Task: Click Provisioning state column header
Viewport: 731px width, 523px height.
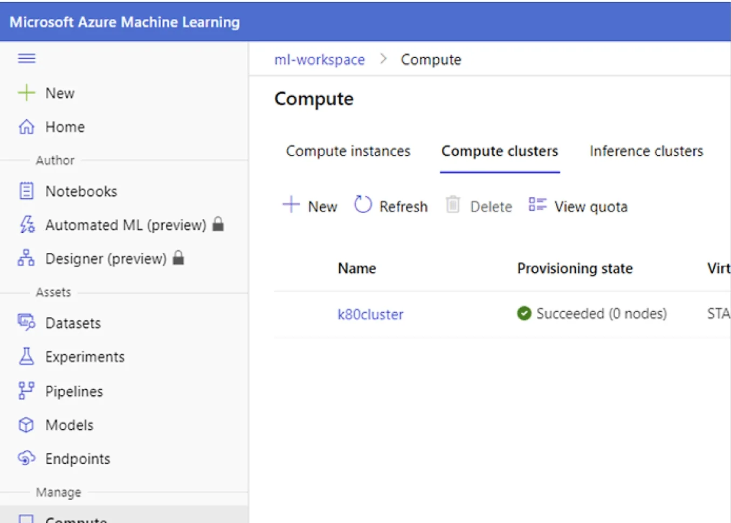Action: (x=575, y=268)
